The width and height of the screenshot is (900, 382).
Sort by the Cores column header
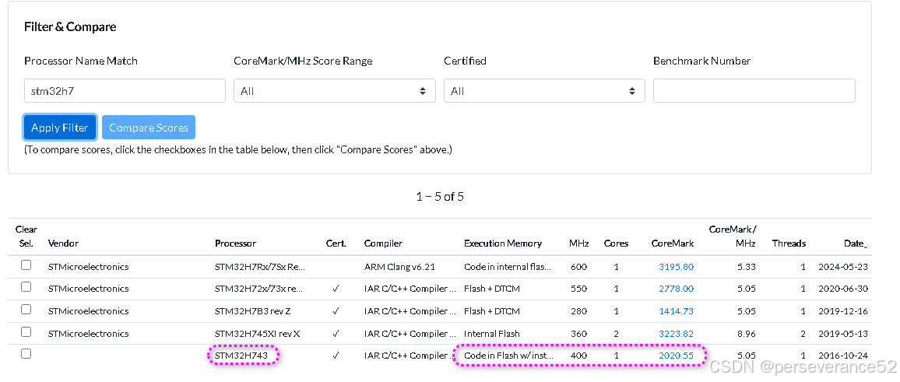click(616, 244)
